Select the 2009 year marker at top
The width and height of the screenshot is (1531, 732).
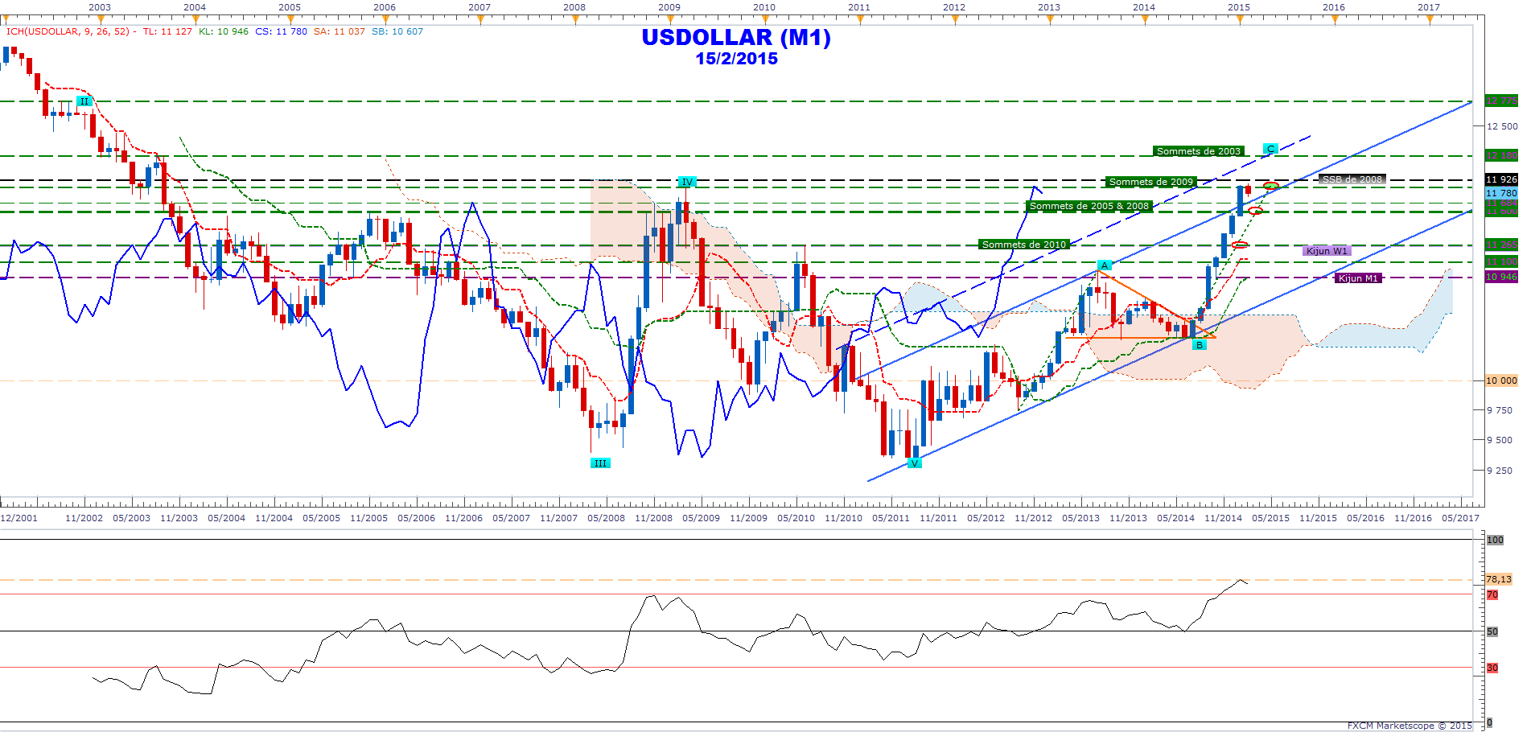tap(669, 19)
